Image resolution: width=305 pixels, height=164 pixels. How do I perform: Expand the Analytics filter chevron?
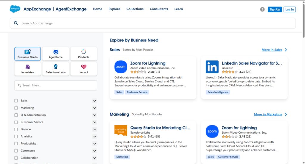point(94,137)
